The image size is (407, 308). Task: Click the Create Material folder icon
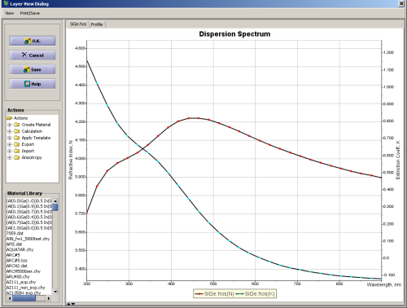coord(17,125)
